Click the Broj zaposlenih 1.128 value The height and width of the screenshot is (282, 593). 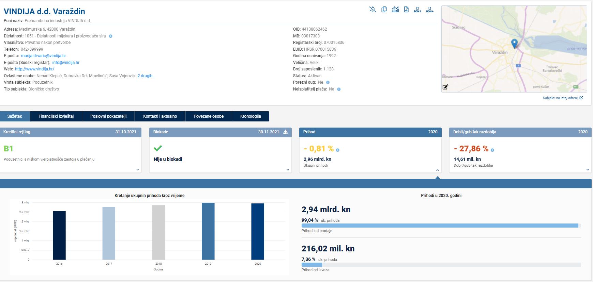click(329, 69)
